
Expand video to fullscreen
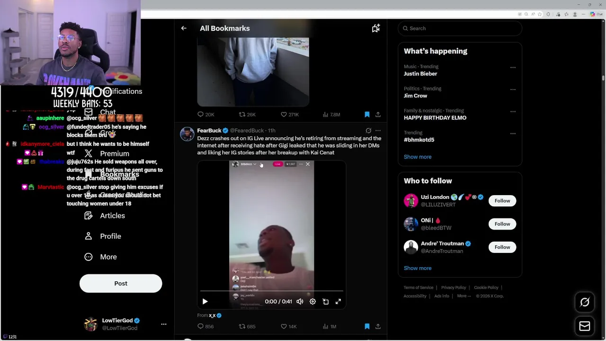coord(338,302)
